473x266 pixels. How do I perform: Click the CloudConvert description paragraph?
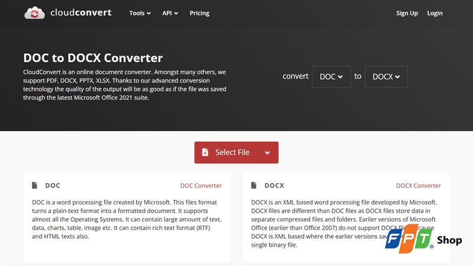click(x=125, y=85)
